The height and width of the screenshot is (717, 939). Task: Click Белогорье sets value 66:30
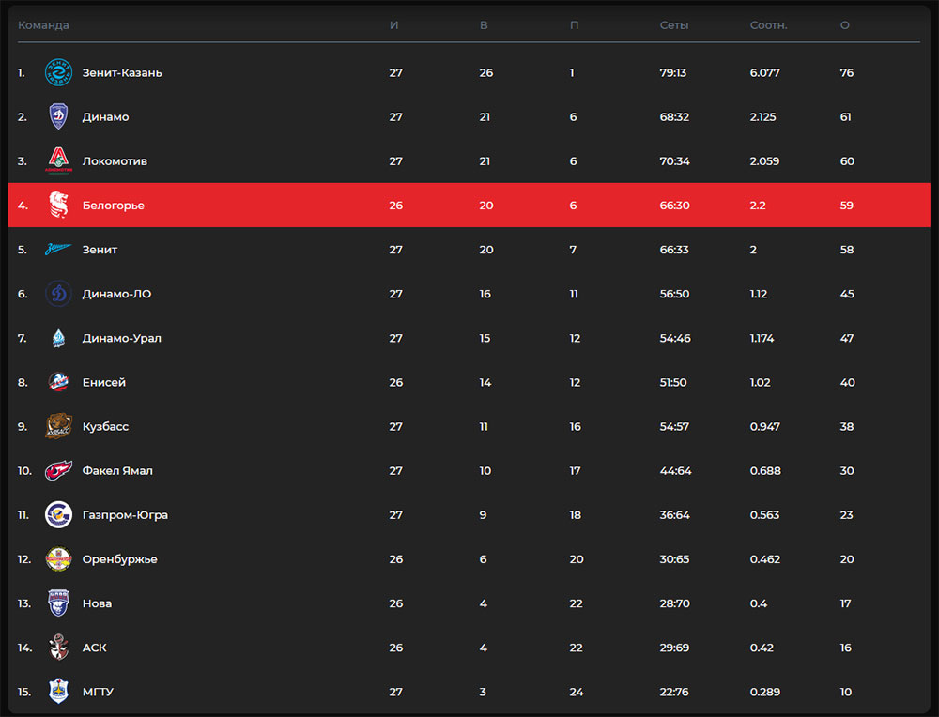click(674, 206)
